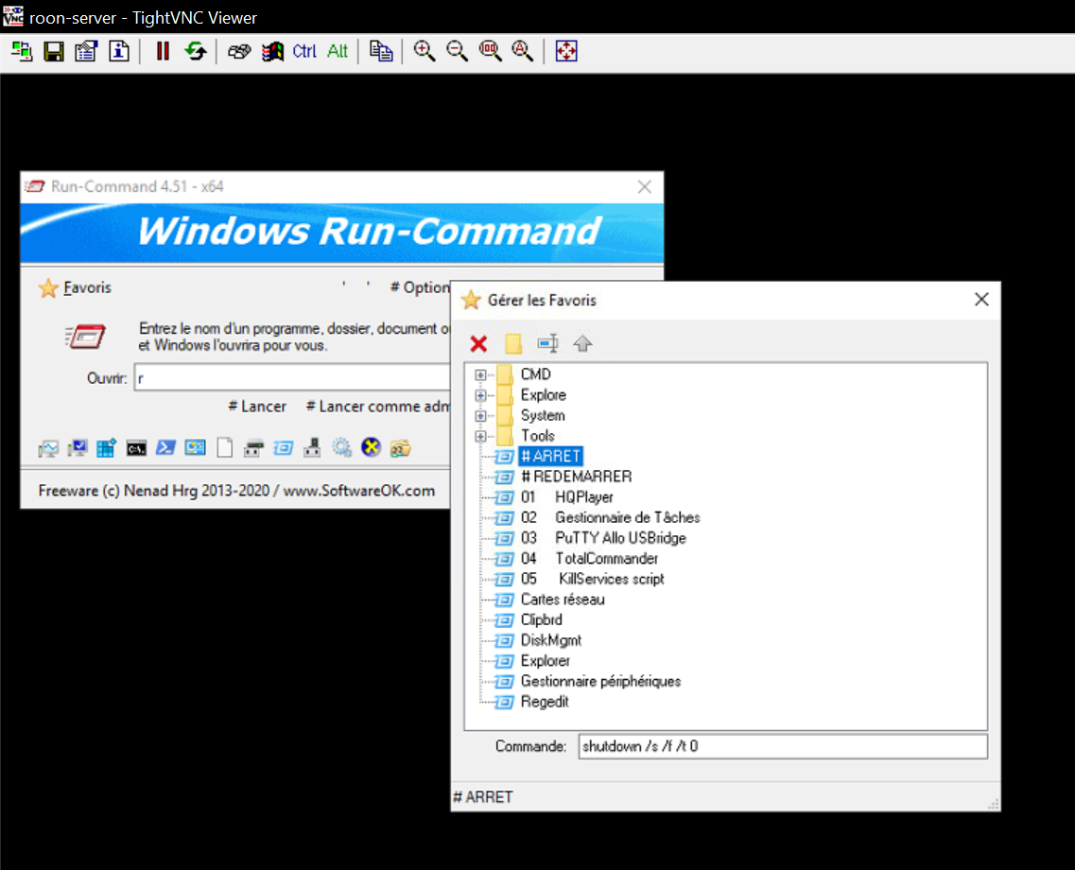This screenshot has width=1075, height=870.
Task: Click the blue circle yellow X icon
Action: tap(371, 448)
